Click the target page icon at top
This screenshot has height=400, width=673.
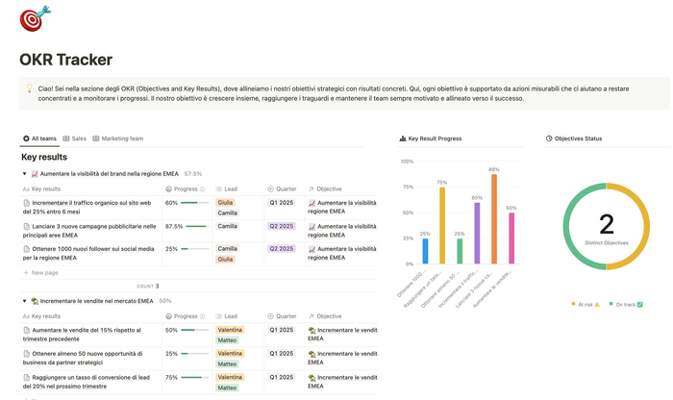click(x=36, y=18)
